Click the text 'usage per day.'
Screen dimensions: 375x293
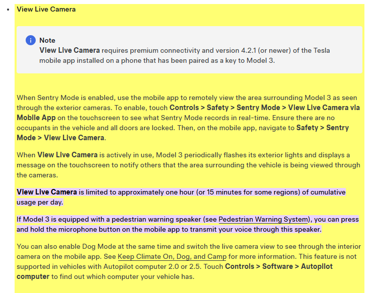[40, 202]
